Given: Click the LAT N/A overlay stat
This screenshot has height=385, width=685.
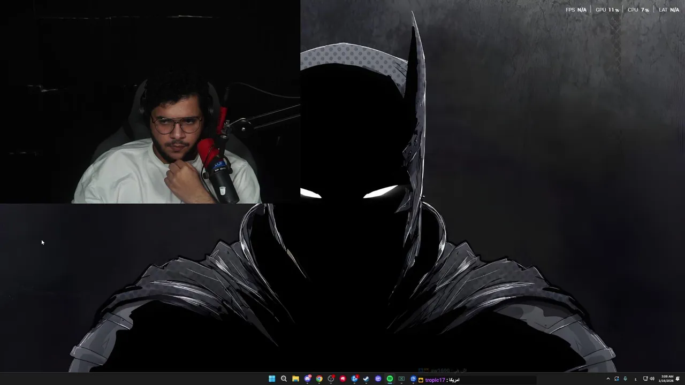Looking at the screenshot, I should [x=669, y=10].
